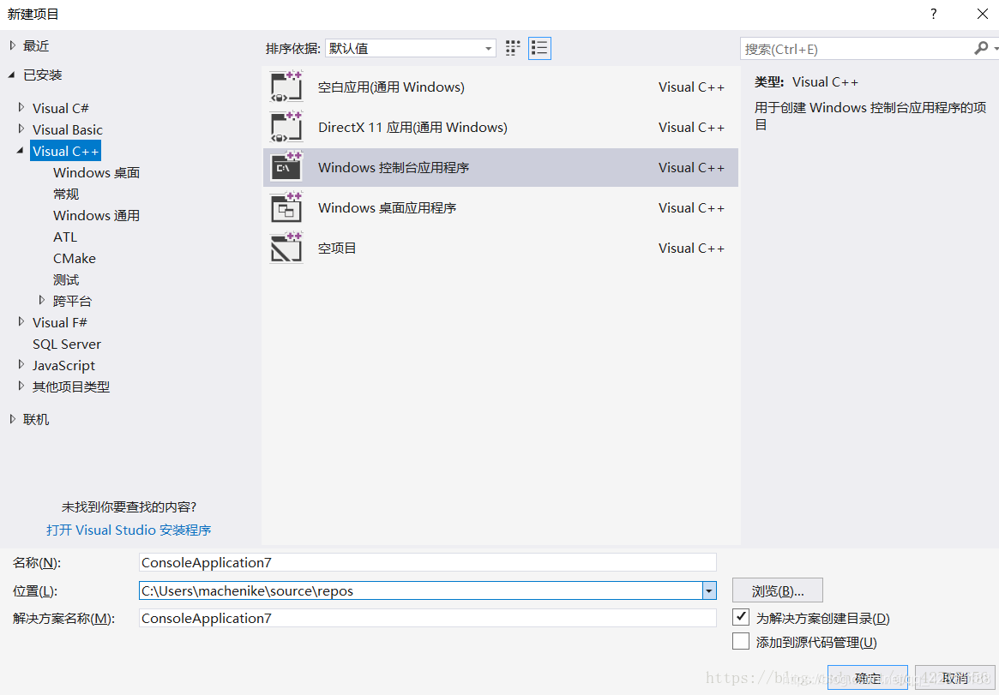Viewport: 999px width, 695px height.
Task: Toggle 为解决方案创建目录 checkbox
Action: point(740,617)
